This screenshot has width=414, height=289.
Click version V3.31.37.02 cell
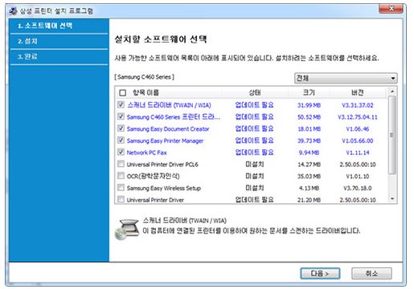click(358, 105)
